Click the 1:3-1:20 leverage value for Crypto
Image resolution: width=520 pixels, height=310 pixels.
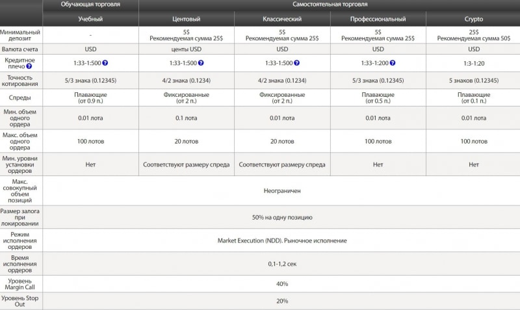coord(474,63)
